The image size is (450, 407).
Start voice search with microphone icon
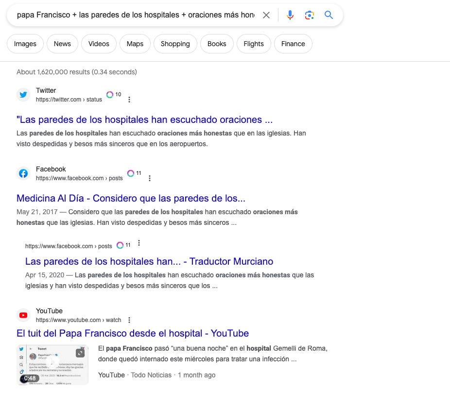290,15
